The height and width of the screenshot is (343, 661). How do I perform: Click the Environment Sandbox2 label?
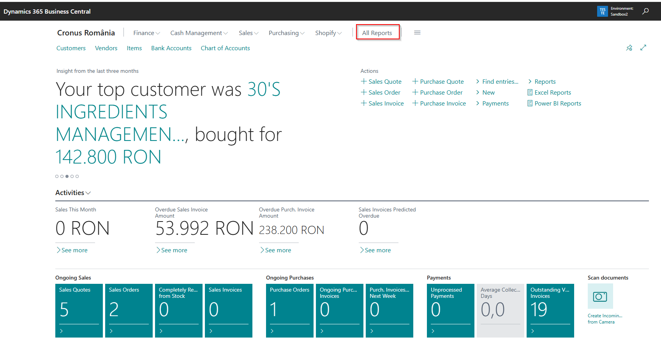[x=622, y=11]
